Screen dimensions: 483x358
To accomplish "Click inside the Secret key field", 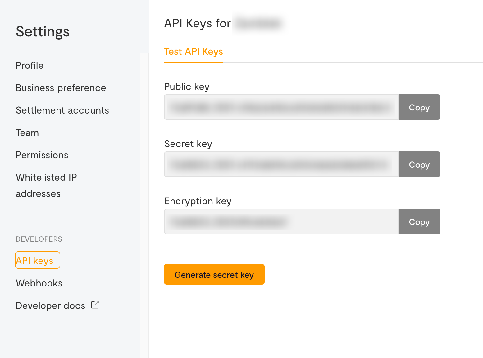I will pos(281,165).
